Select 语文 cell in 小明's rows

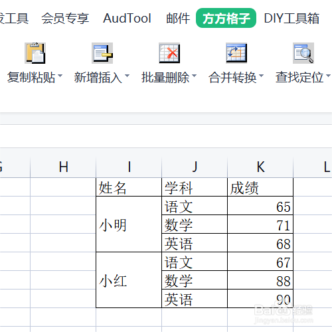pos(195,206)
